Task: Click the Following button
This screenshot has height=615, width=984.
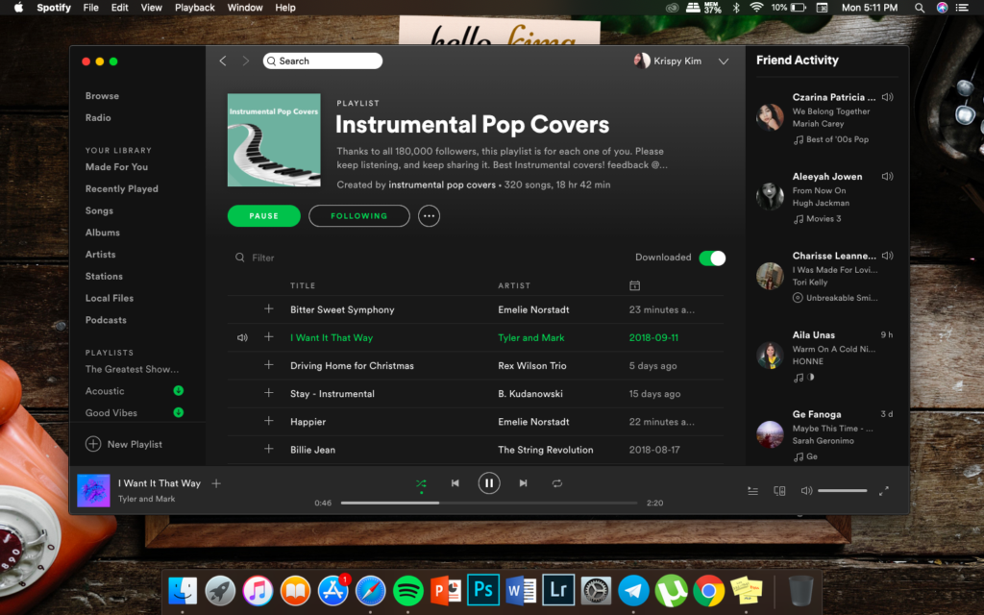Action: (x=358, y=216)
